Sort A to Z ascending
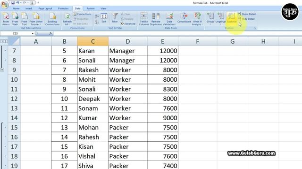 coord(97,16)
